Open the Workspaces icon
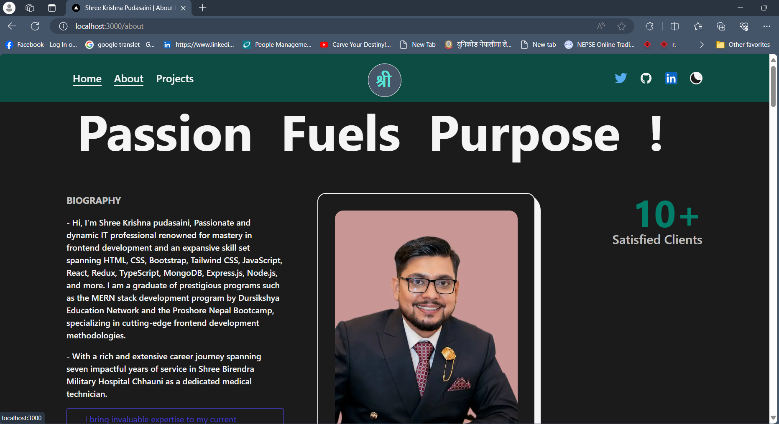This screenshot has width=779, height=424. [x=30, y=8]
